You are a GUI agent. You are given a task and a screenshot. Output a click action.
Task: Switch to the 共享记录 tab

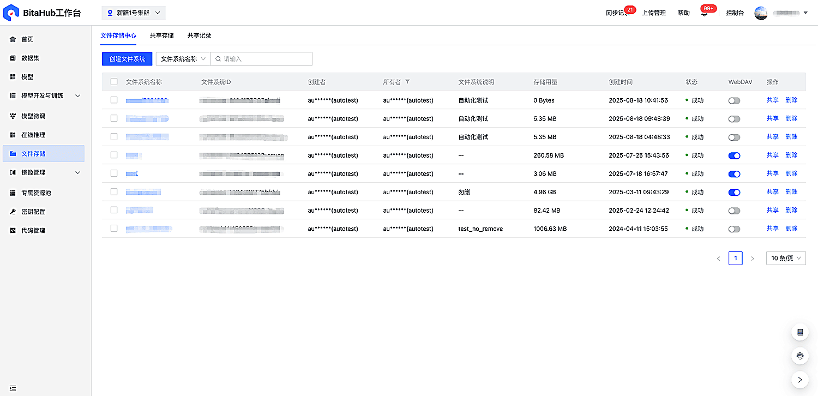tap(200, 35)
